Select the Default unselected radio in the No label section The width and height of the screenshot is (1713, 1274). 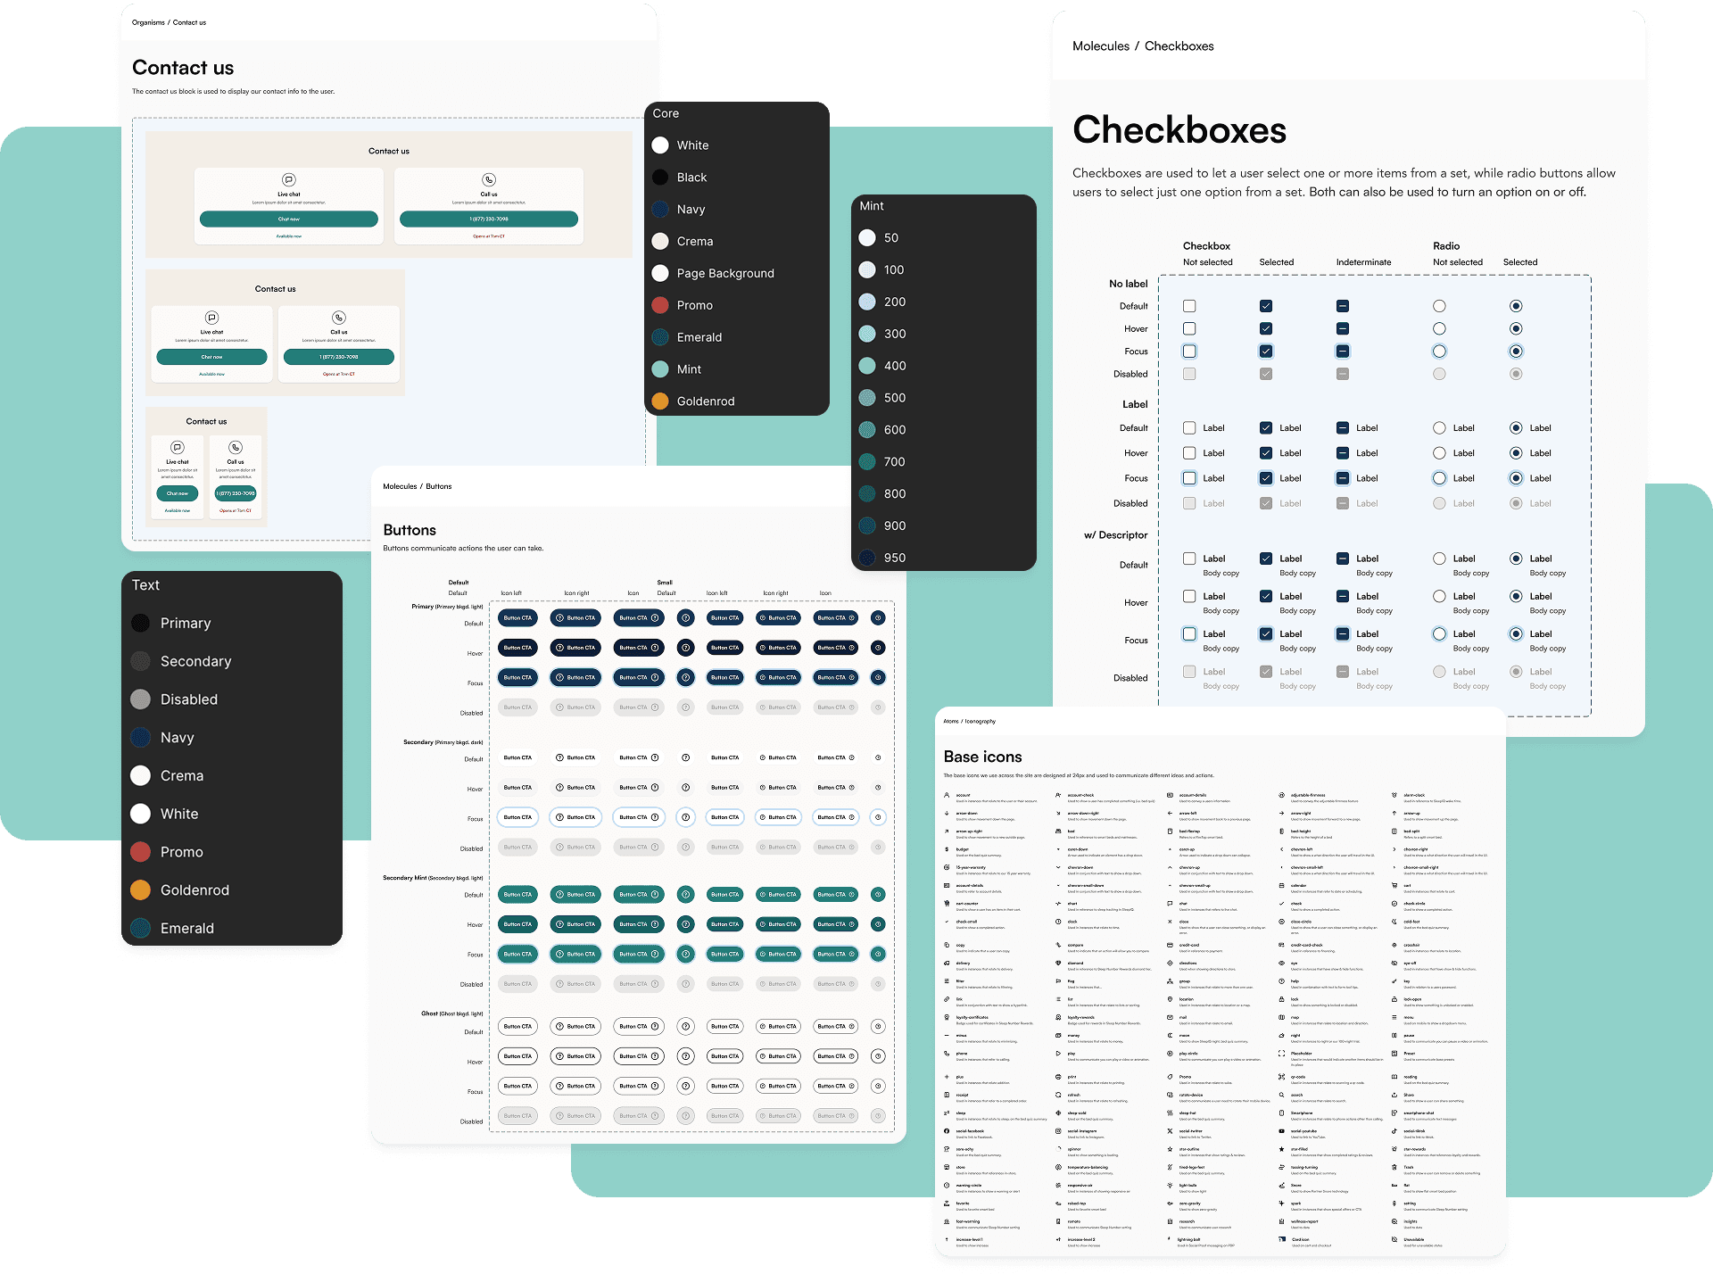pyautogui.click(x=1439, y=306)
